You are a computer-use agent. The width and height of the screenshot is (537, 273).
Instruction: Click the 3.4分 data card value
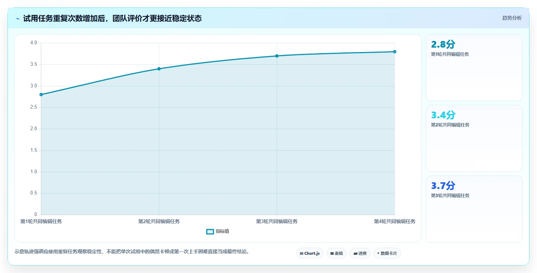[x=443, y=115]
